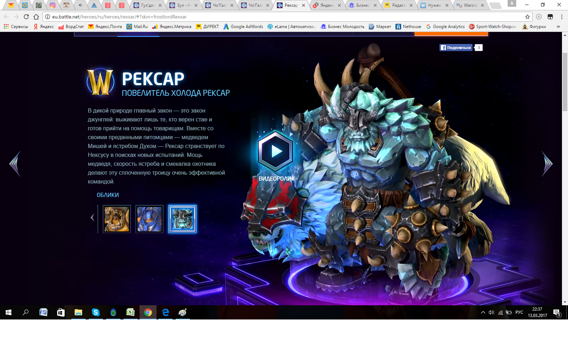568x350 pixels.
Task: Open Windows taskbar search
Action: [26, 312]
